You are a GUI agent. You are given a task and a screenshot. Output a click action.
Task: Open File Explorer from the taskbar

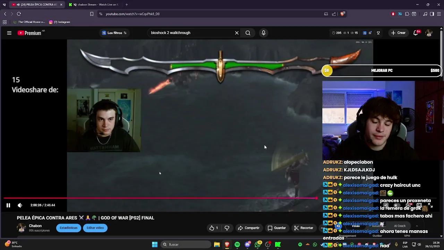(217, 244)
